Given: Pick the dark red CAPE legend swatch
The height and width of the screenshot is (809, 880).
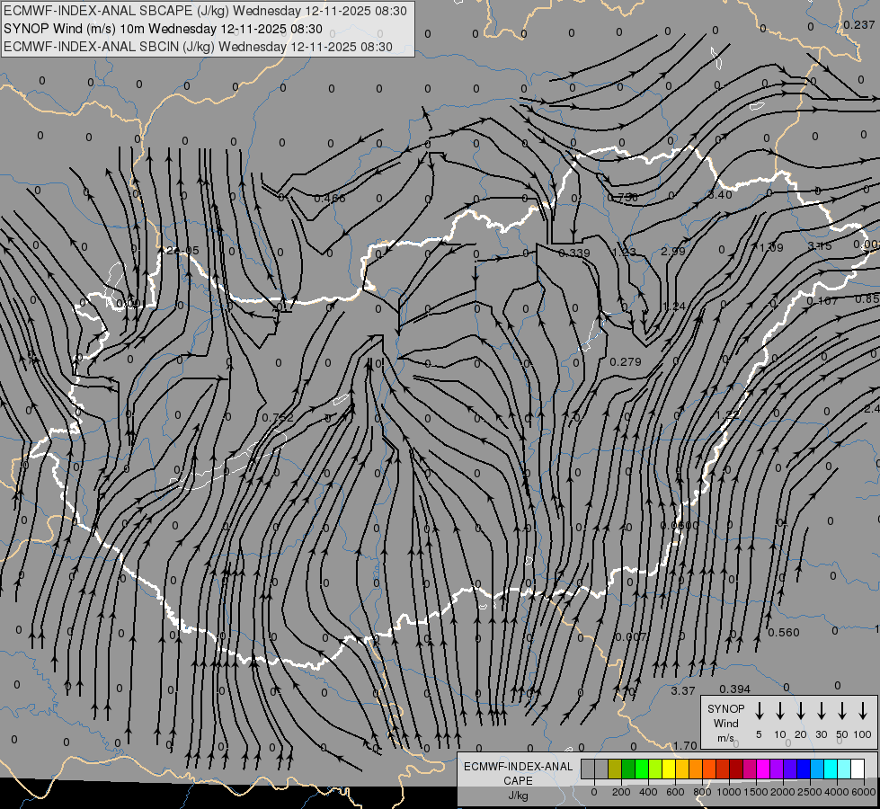Looking at the screenshot, I should coord(736,769).
